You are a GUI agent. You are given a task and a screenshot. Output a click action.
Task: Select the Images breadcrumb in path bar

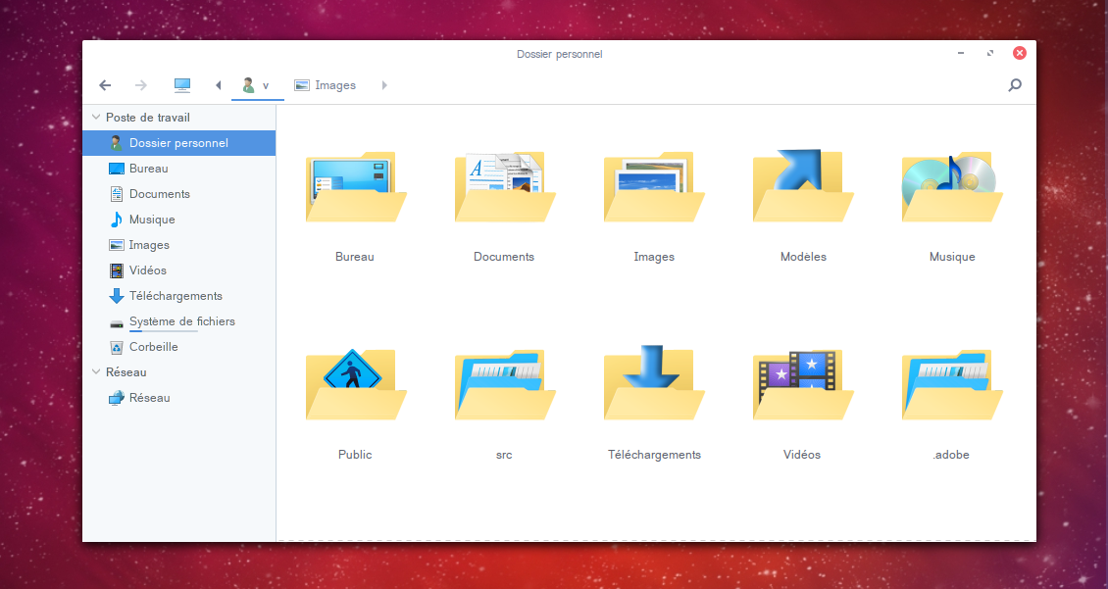(x=326, y=85)
